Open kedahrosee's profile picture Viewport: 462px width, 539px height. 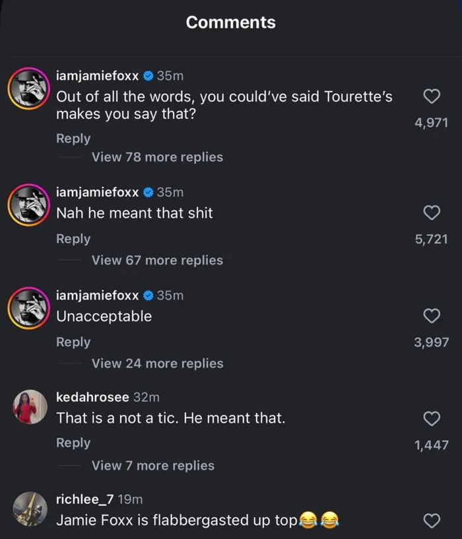[28, 407]
